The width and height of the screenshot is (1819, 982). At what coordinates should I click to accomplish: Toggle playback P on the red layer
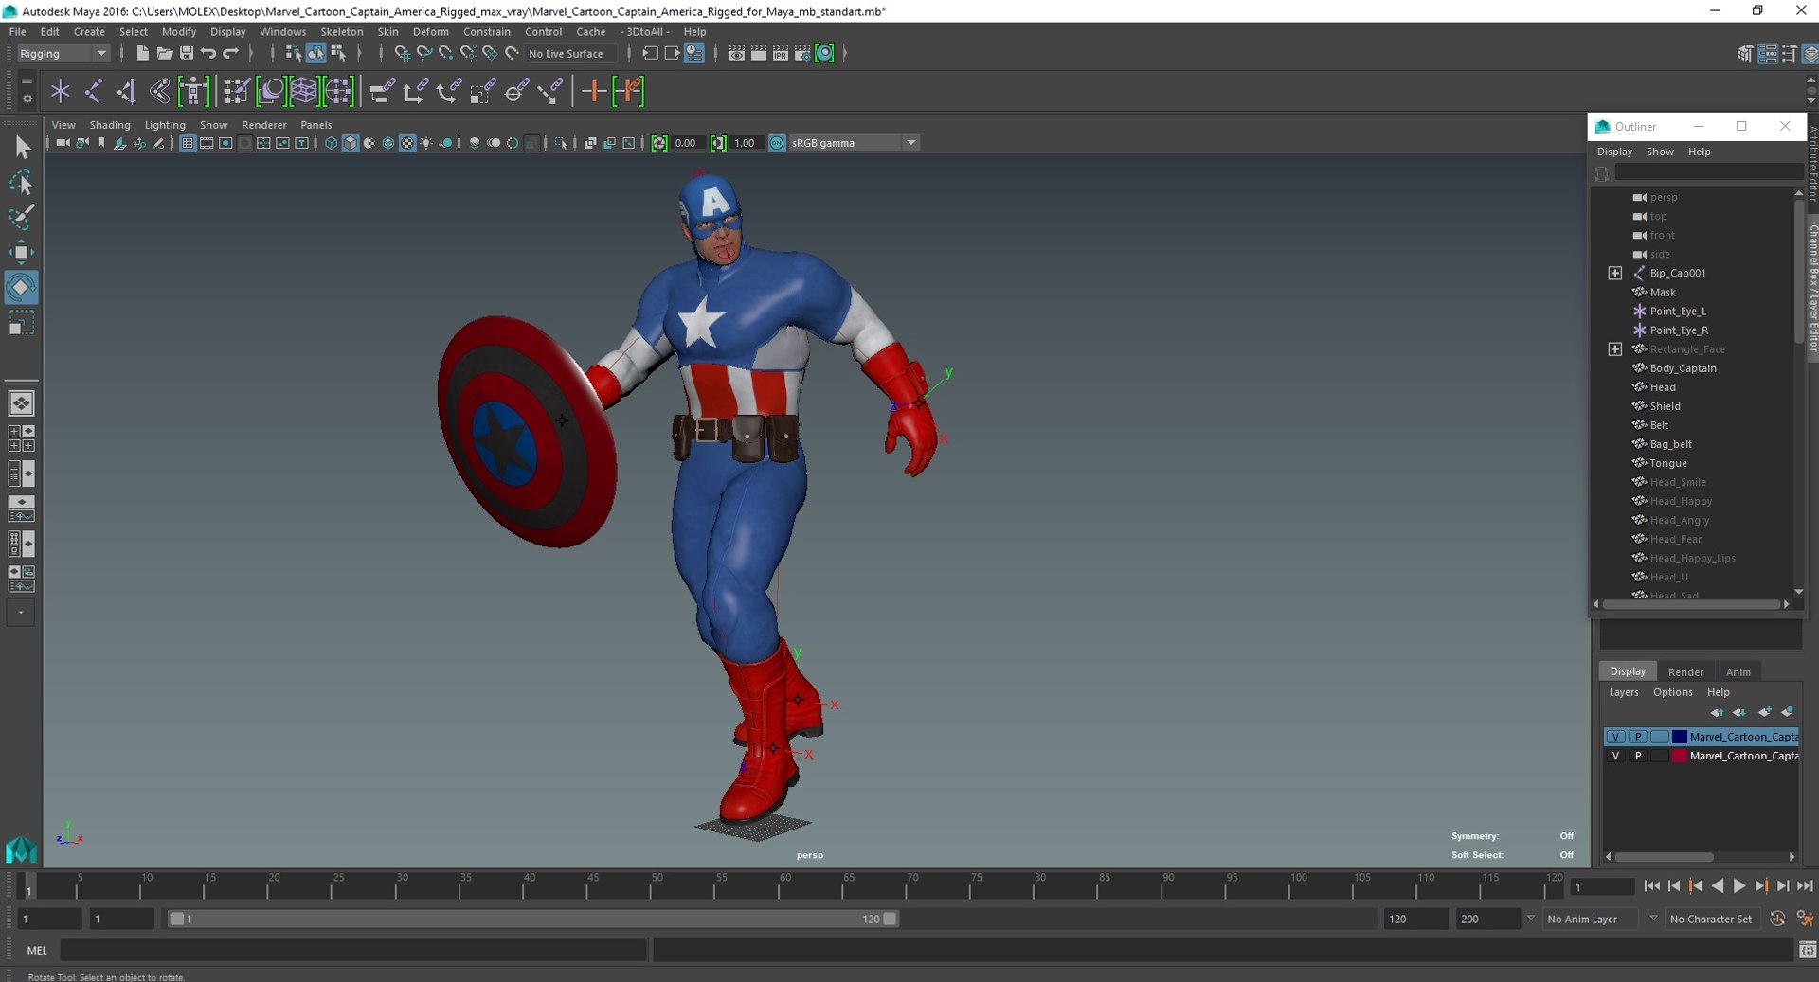click(1637, 756)
